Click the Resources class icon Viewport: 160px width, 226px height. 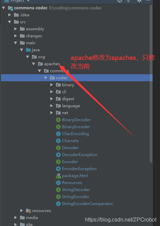click(58, 183)
